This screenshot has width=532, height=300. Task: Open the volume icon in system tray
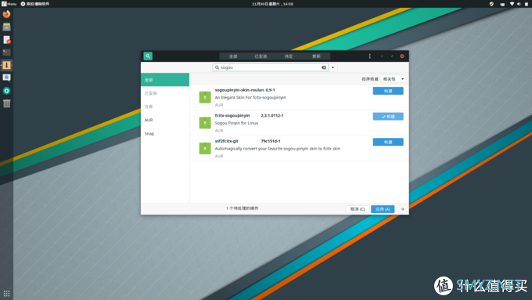click(519, 4)
